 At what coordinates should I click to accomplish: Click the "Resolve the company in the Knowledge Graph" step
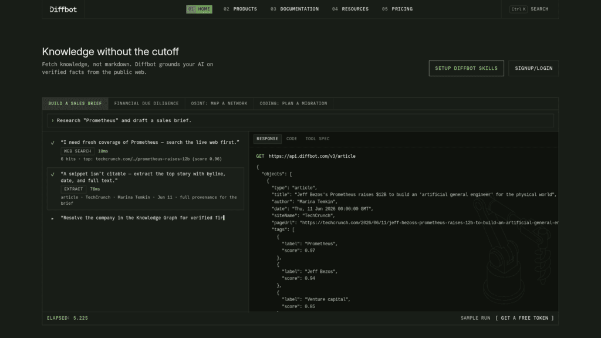tap(142, 218)
